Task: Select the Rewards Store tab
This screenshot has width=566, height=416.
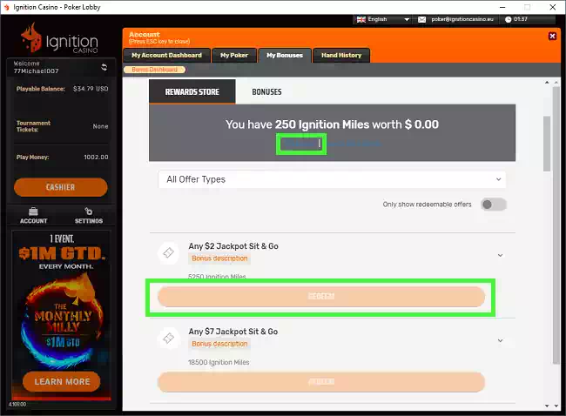Action: tap(192, 91)
